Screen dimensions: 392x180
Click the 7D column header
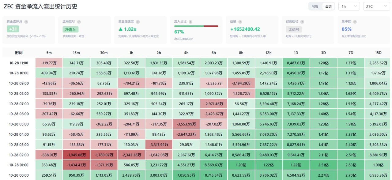[x=351, y=53]
